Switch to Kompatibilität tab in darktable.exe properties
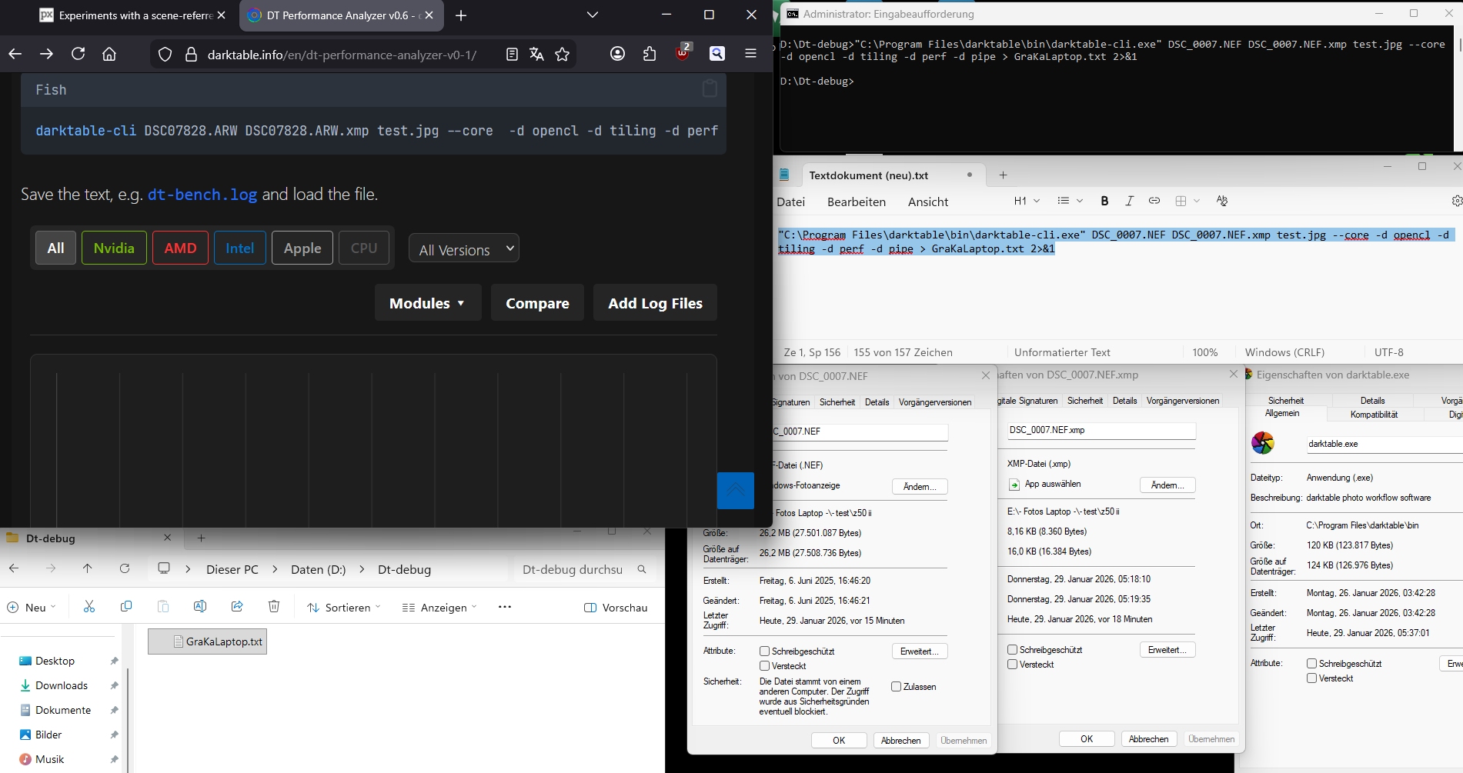The image size is (1463, 773). pyautogui.click(x=1374, y=415)
